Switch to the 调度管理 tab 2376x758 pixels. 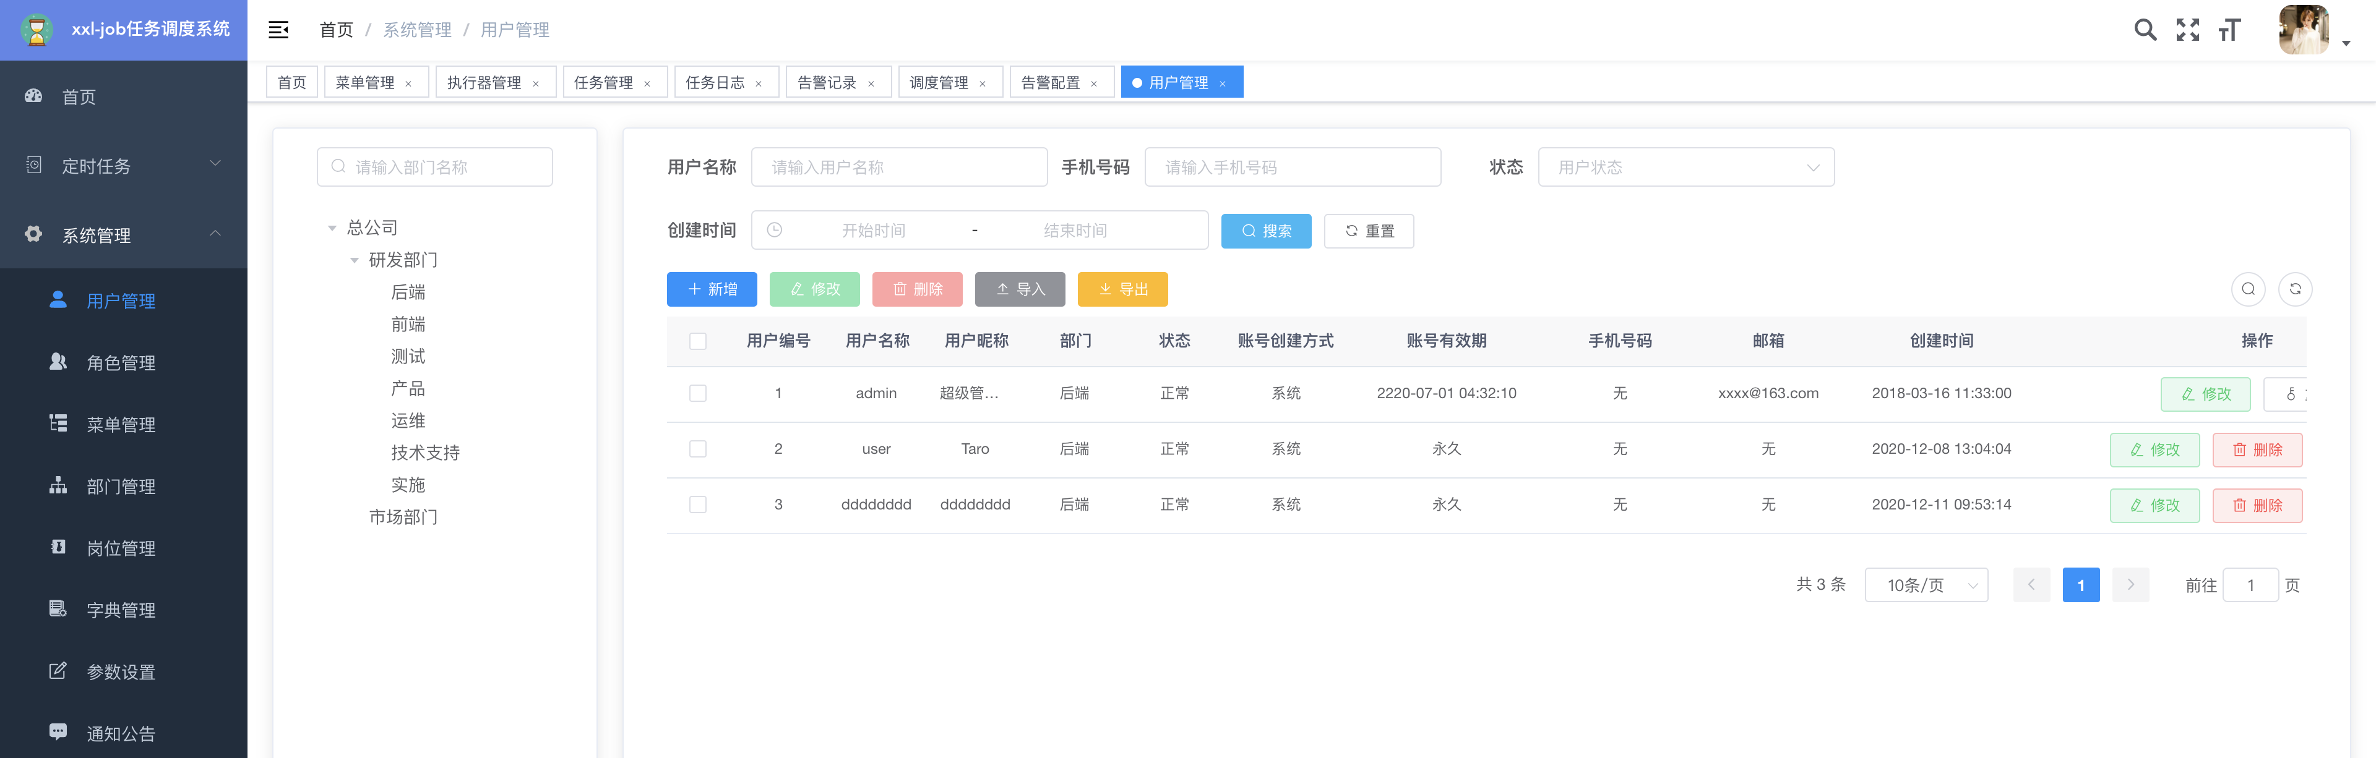[x=938, y=83]
